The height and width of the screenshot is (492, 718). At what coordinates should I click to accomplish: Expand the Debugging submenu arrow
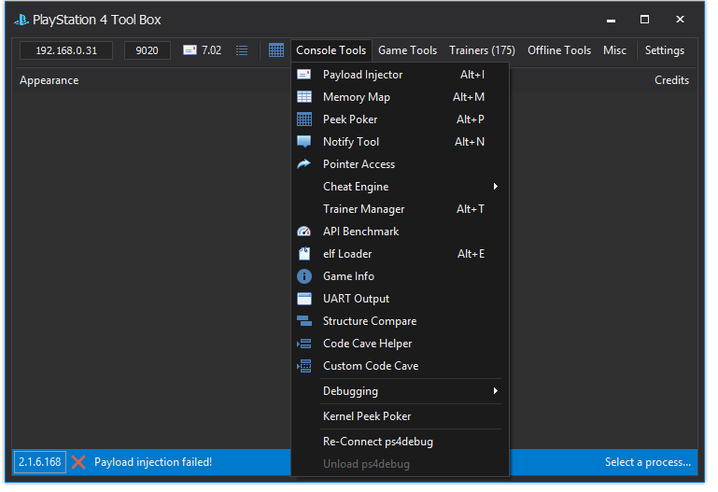coord(496,391)
